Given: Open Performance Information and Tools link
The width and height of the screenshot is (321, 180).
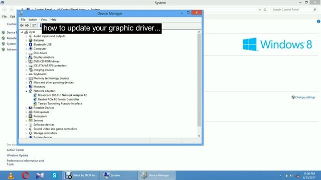Looking at the screenshot, I should click(x=25, y=162).
